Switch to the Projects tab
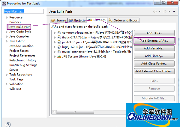 pos(77,21)
